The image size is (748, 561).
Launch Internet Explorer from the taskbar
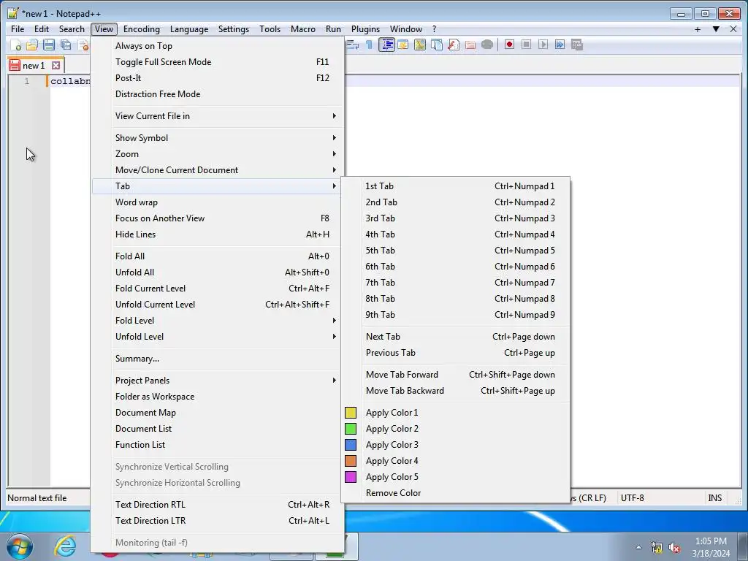pyautogui.click(x=65, y=546)
